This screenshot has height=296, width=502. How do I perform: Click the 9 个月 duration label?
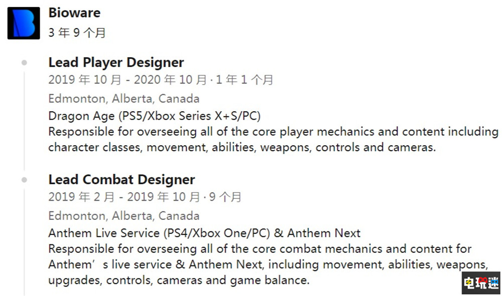click(225, 197)
